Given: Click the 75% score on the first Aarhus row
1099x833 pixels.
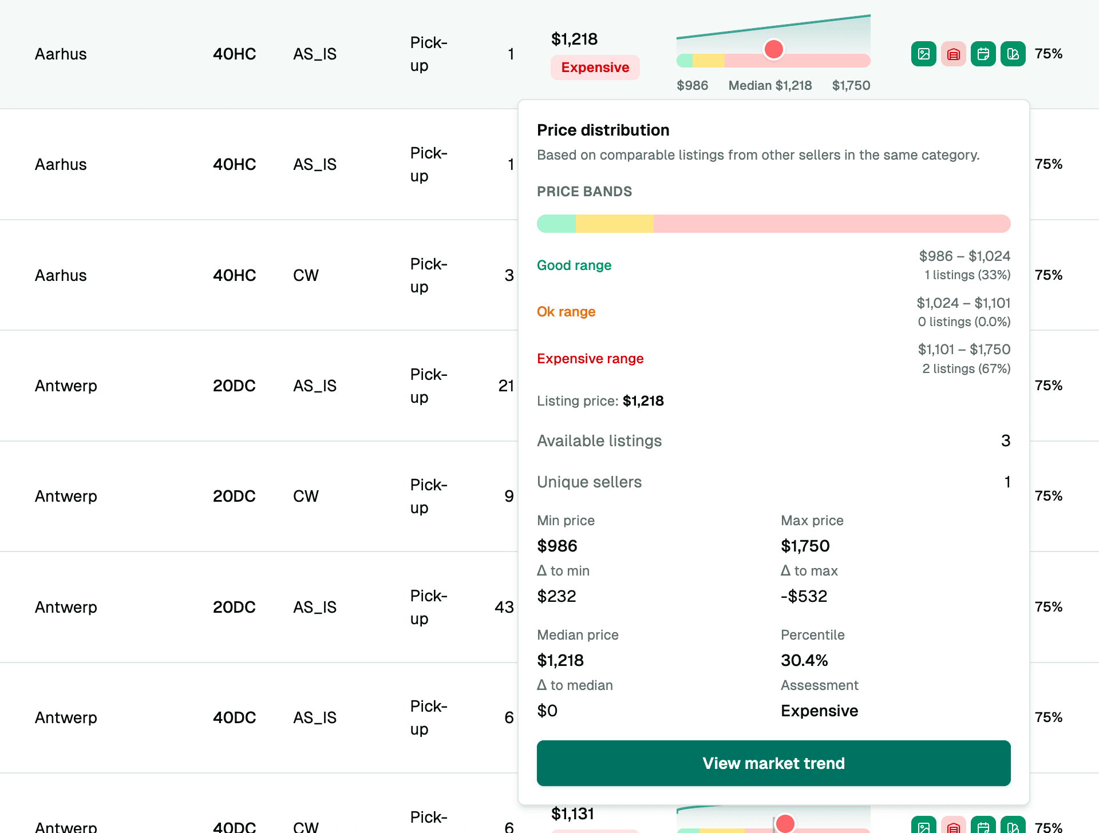Looking at the screenshot, I should (x=1049, y=53).
